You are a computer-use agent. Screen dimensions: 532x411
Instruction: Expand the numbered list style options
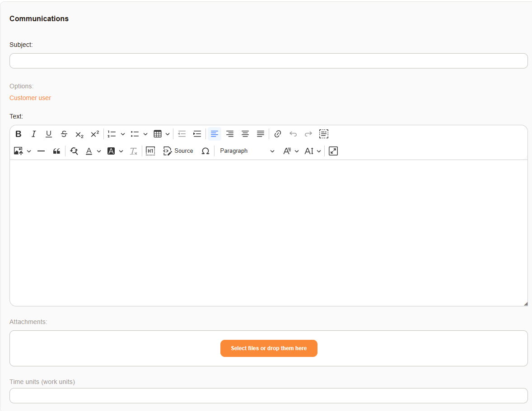point(123,134)
